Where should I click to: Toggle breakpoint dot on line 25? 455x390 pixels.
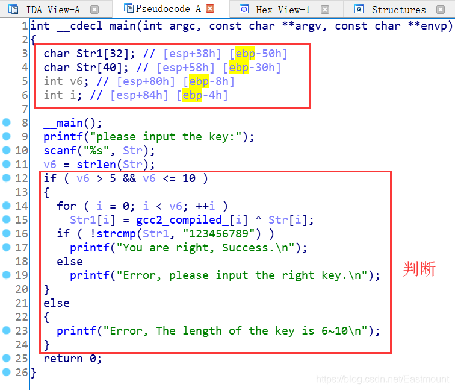(7, 357)
